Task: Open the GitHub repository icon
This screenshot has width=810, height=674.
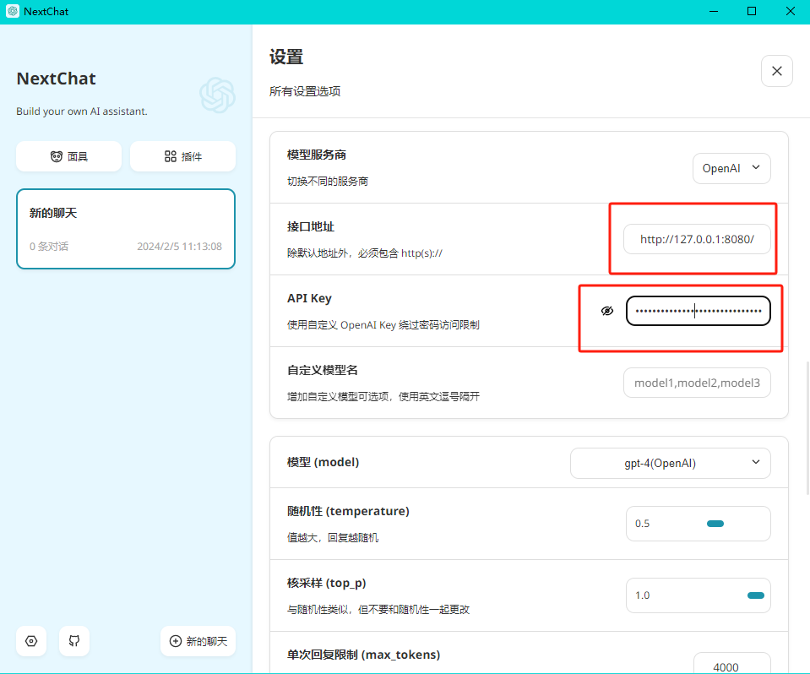Action: click(74, 641)
